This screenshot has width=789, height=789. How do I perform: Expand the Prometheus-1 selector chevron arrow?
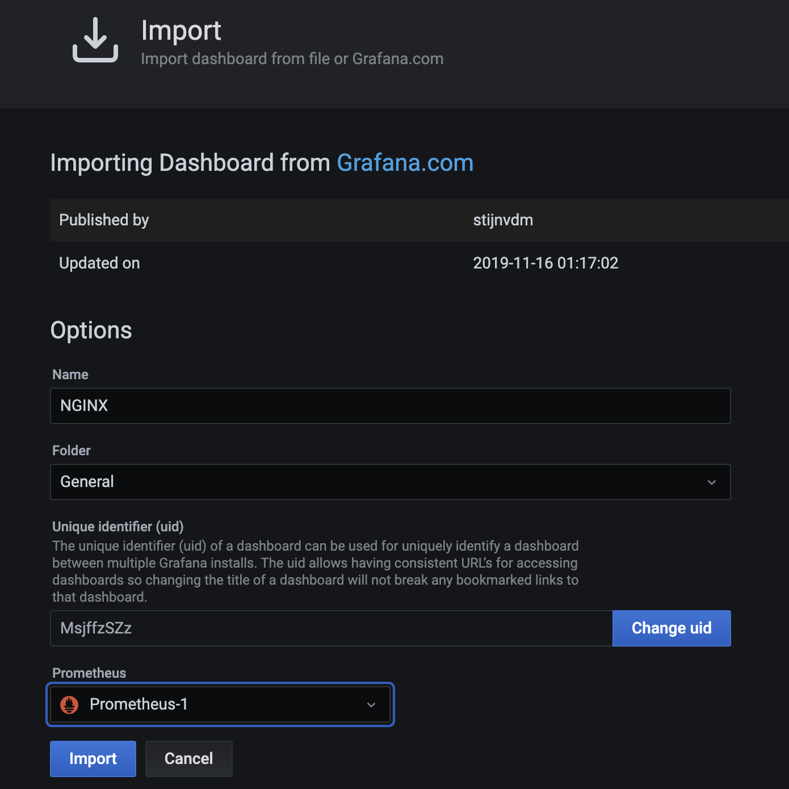371,705
